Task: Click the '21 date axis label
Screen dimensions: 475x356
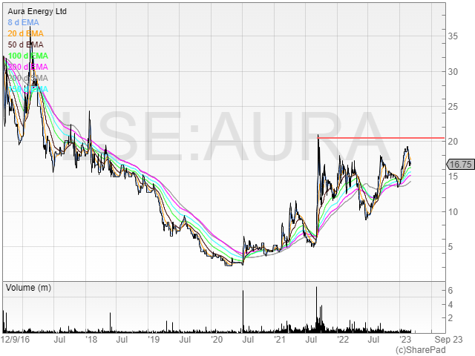Action: (x=280, y=340)
